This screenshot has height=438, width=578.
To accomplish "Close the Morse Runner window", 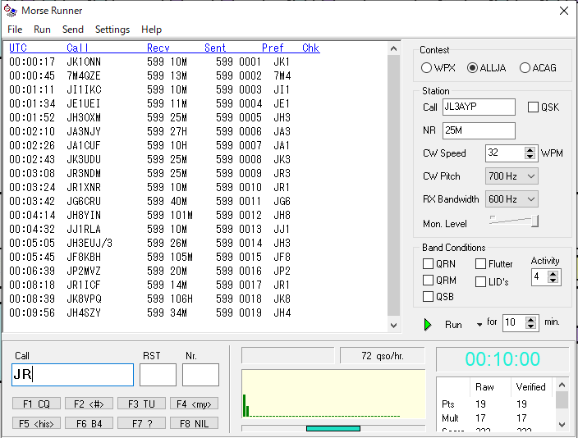I will pos(564,11).
